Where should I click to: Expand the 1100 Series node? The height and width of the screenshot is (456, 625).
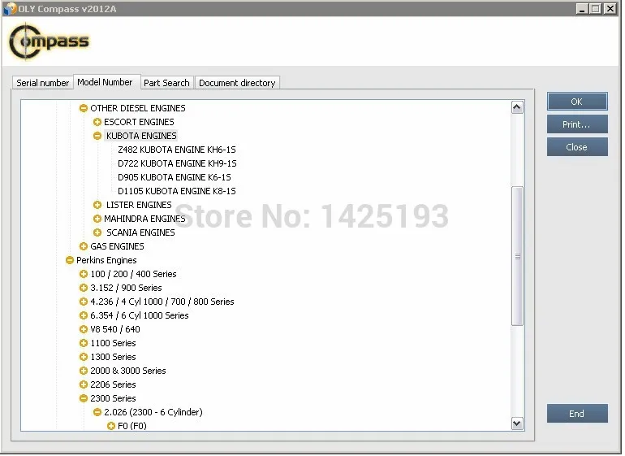point(84,343)
